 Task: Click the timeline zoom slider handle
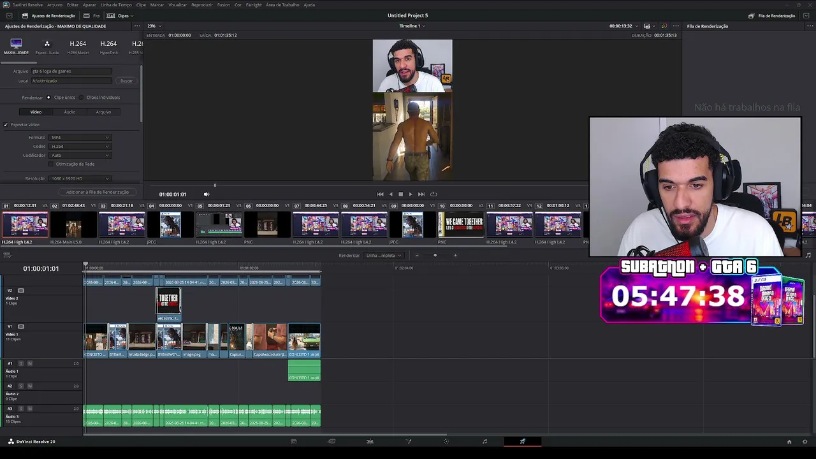click(435, 256)
